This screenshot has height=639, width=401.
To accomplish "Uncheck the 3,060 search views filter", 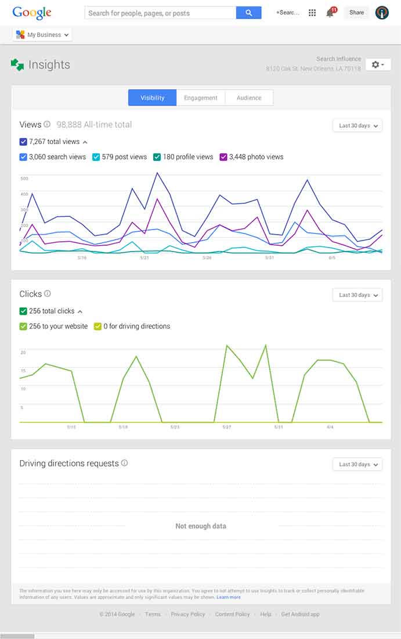I will (x=23, y=157).
